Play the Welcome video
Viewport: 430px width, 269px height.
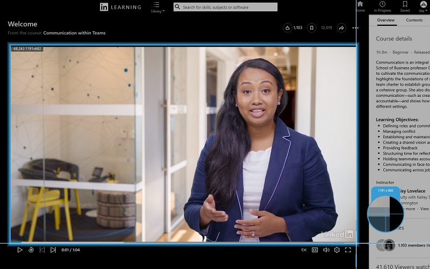(20, 250)
